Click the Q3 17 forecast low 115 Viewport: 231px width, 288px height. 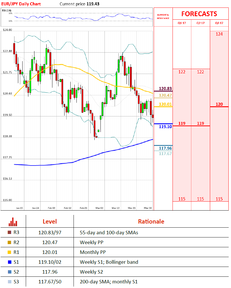tap(219, 199)
